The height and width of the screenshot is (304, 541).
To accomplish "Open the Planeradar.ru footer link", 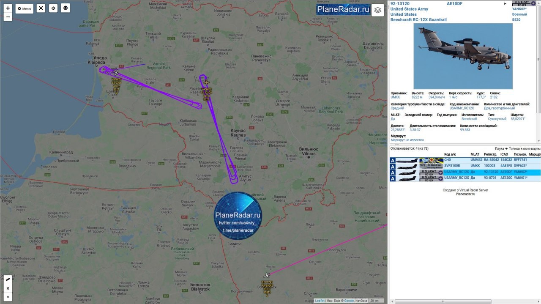I will click(x=465, y=194).
